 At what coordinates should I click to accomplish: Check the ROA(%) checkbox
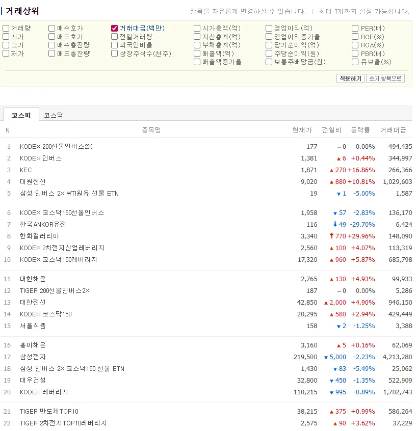(355, 45)
